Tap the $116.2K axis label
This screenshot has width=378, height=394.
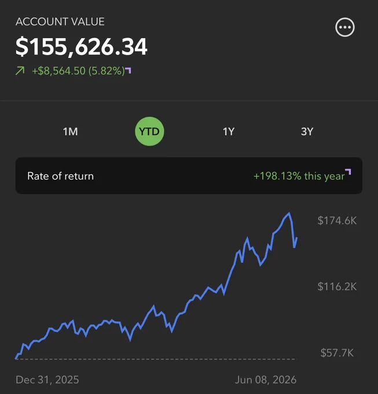tap(337, 286)
